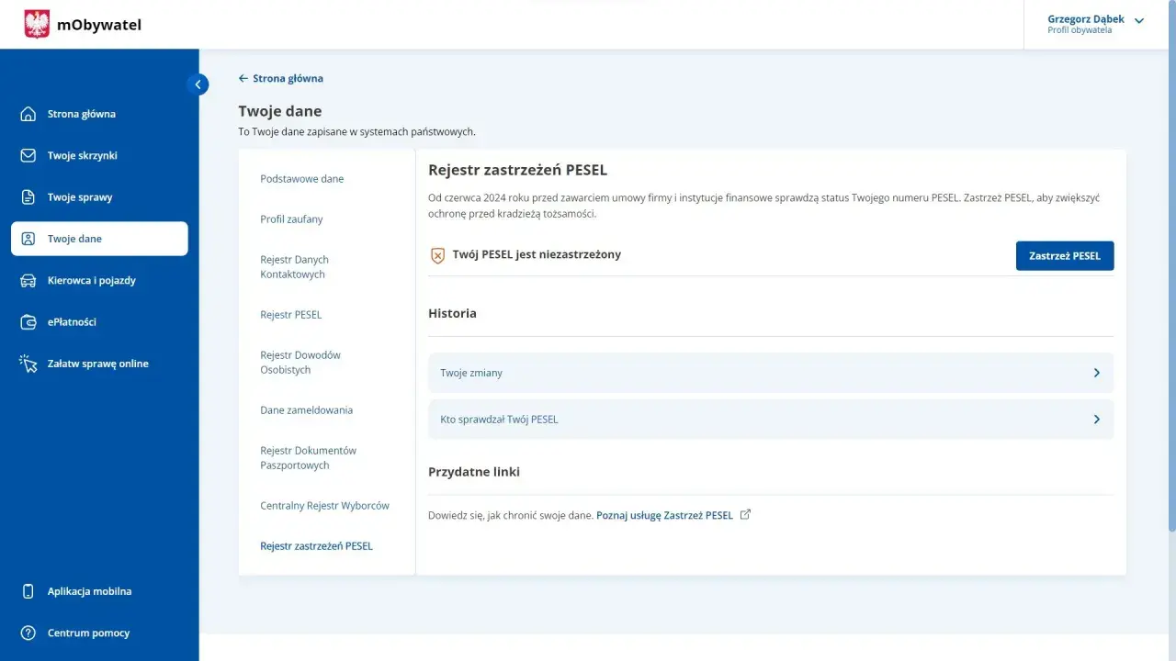Expand Kto sprawdzał Twój PESEL row

[x=771, y=419]
